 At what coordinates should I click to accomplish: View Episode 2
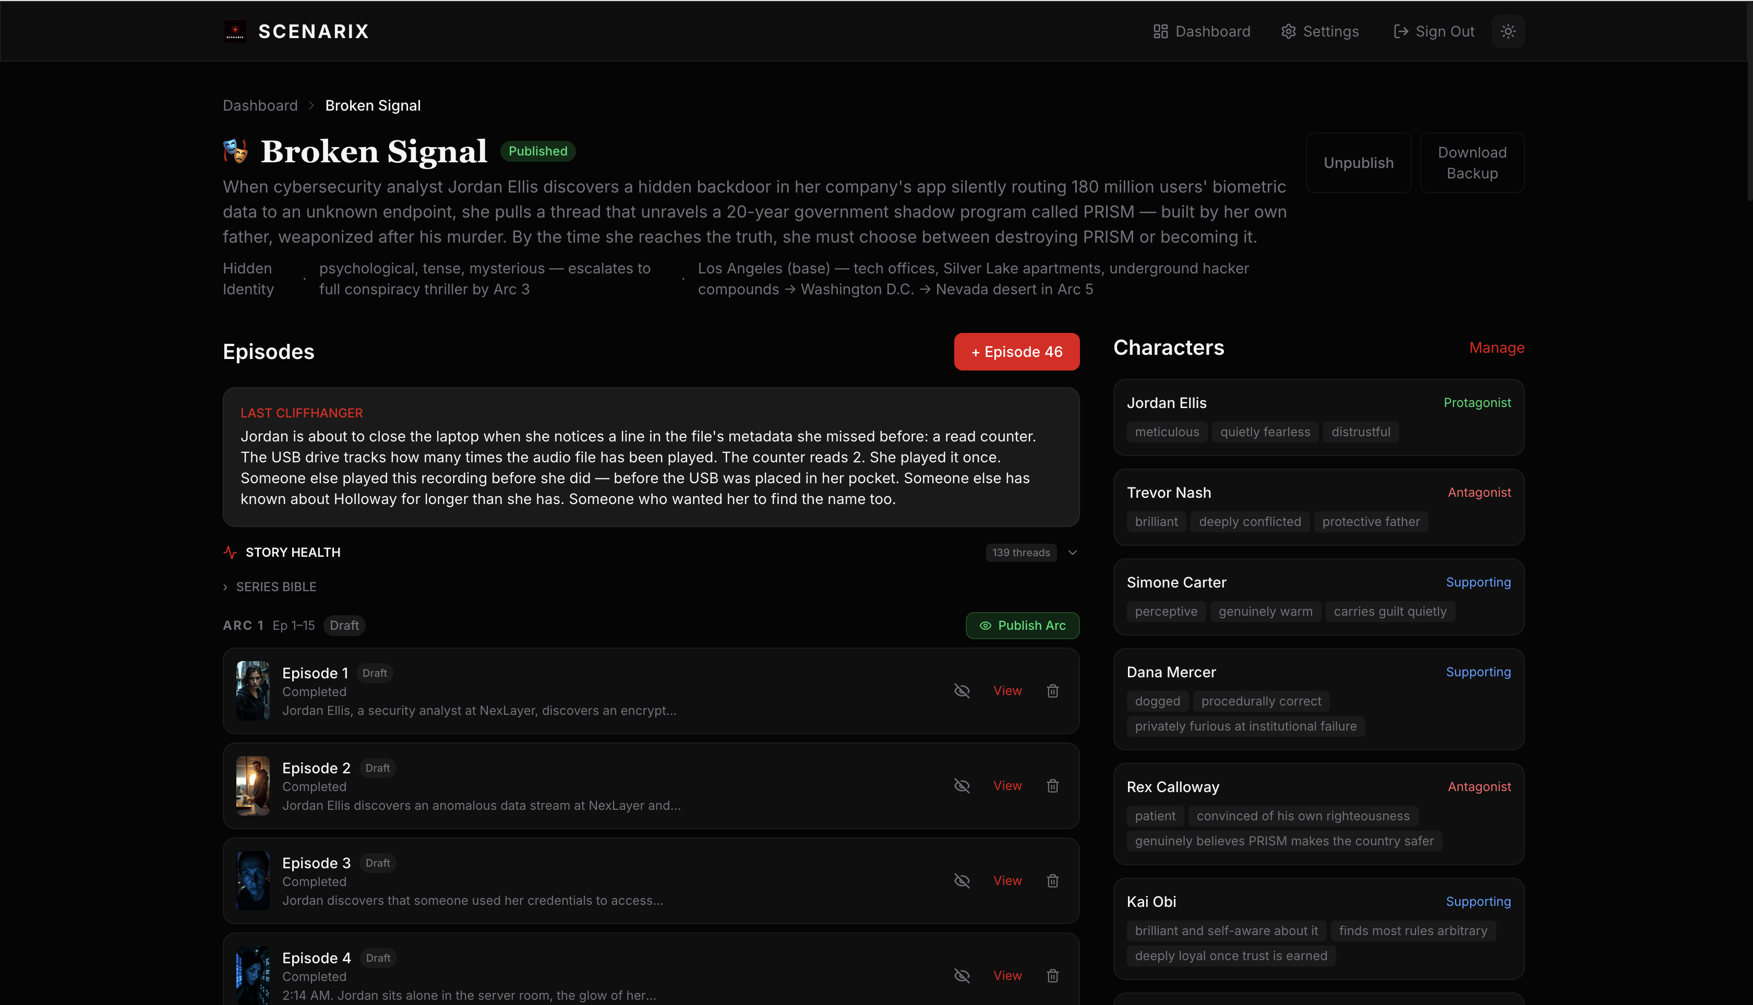[x=1007, y=785]
